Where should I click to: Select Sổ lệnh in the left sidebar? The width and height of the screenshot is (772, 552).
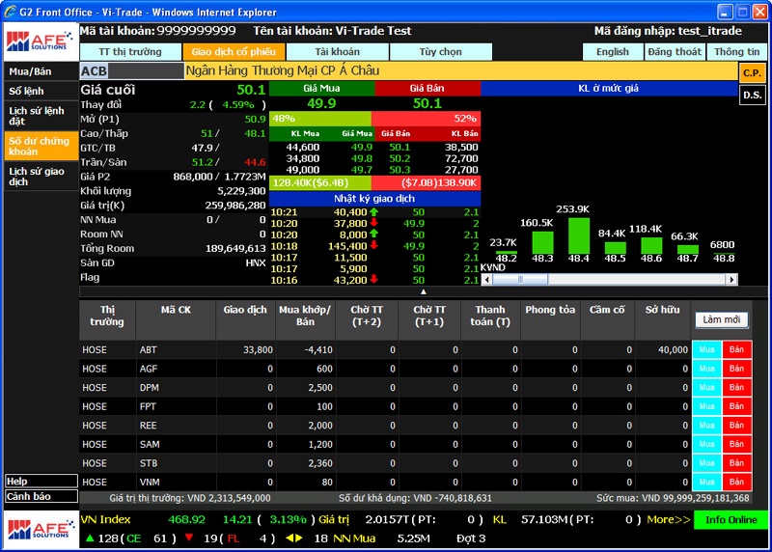(x=26, y=91)
